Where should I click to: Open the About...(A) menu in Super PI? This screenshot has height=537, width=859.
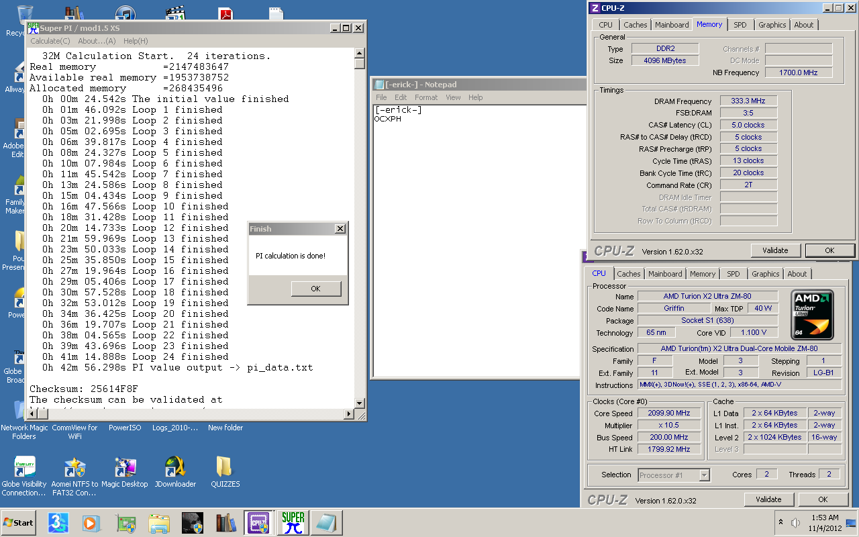click(x=97, y=41)
